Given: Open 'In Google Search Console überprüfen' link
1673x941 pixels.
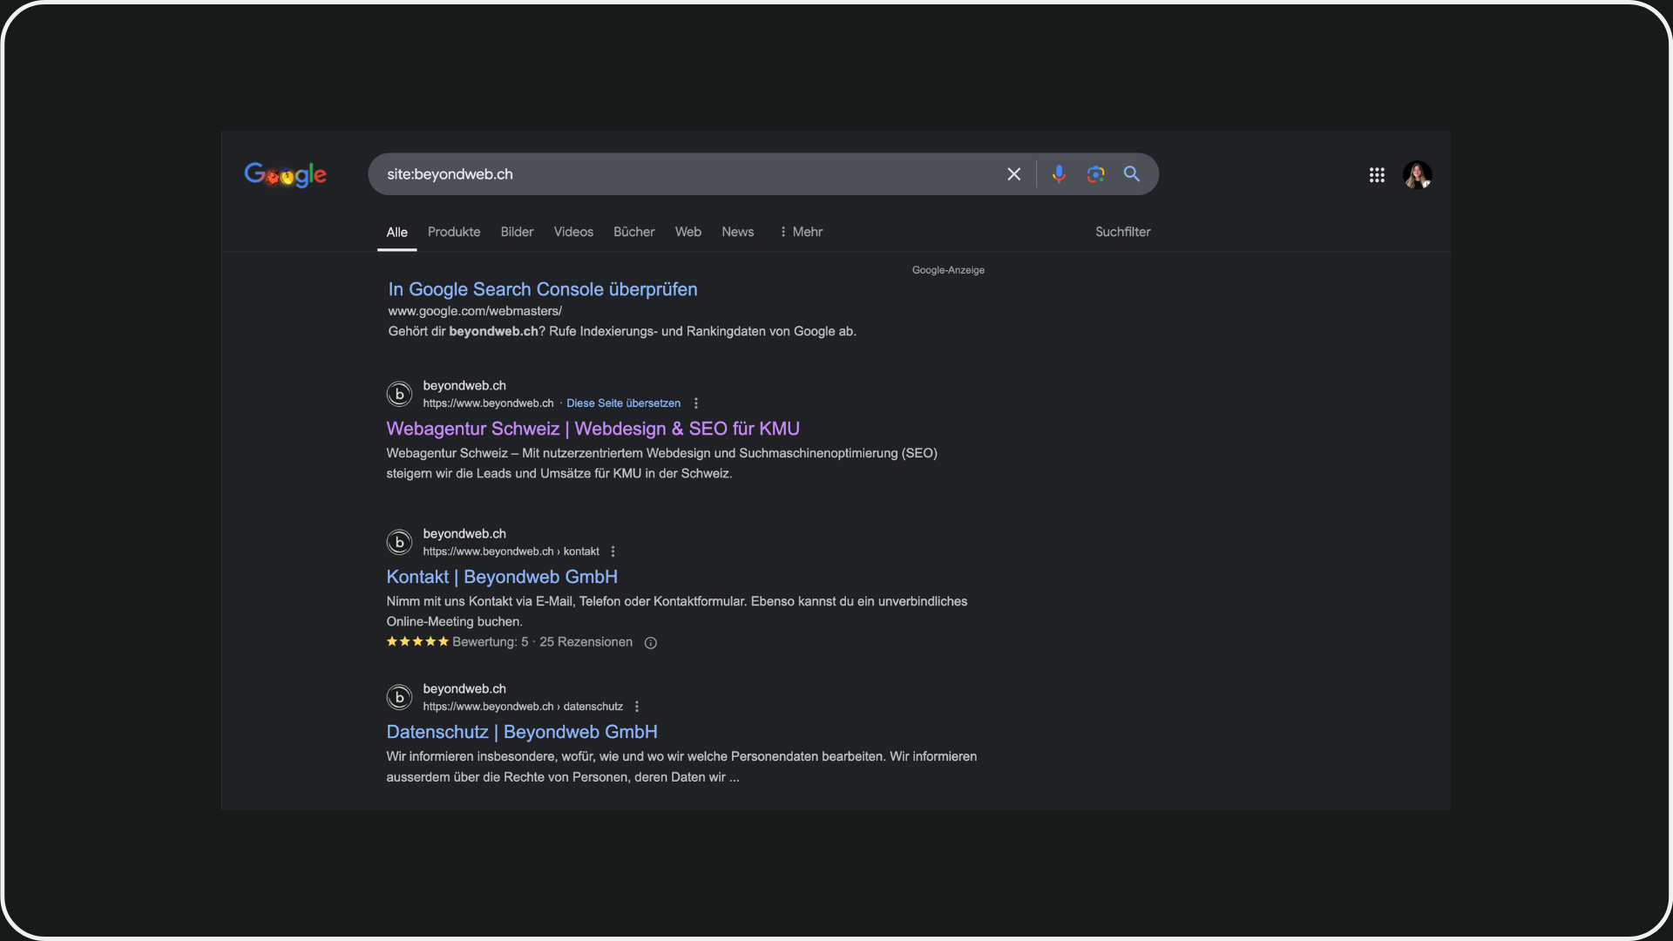Looking at the screenshot, I should [x=542, y=289].
